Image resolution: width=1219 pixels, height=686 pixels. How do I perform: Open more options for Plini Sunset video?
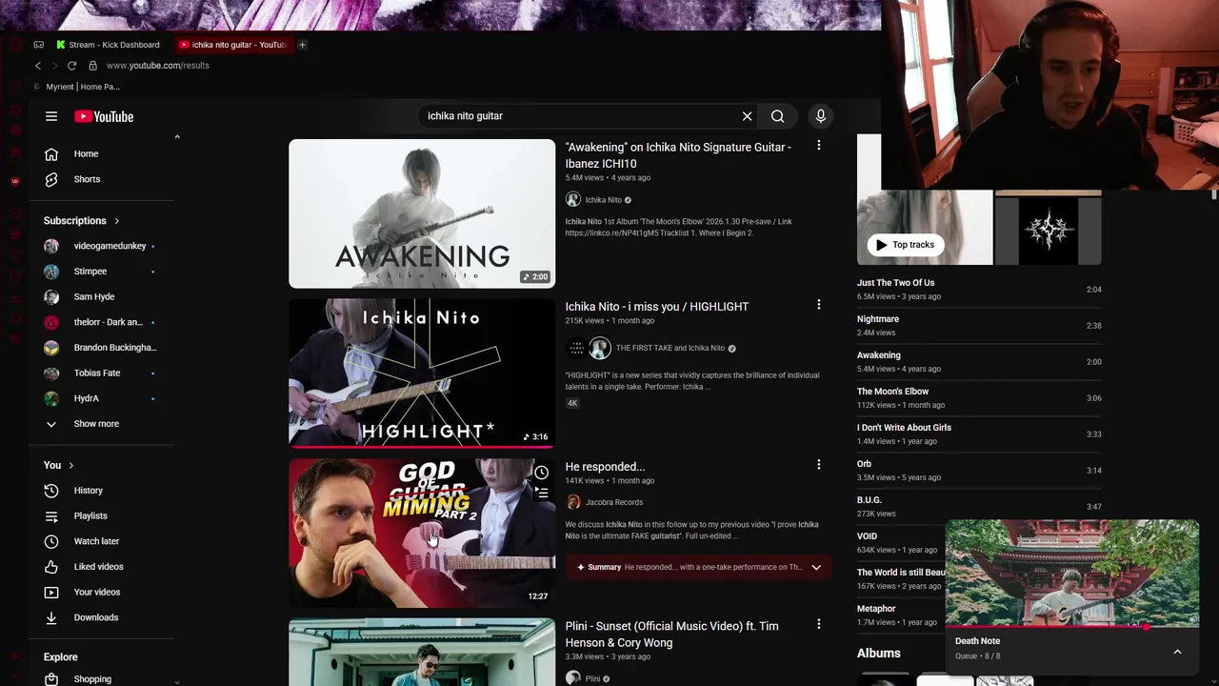coord(818,624)
